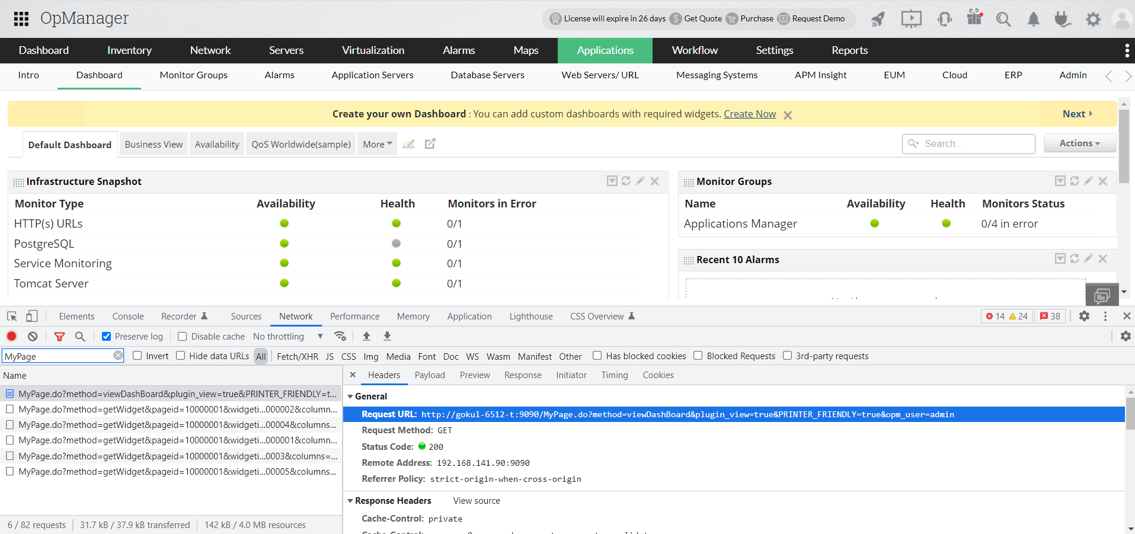Open the app launcher grid icon

21,19
